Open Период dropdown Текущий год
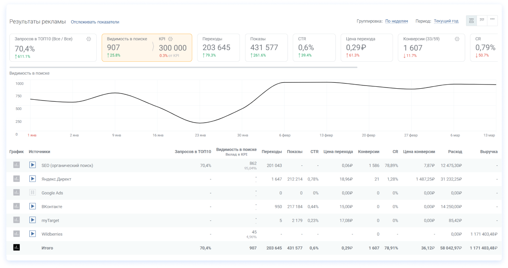Viewport: 508px width, 268px height. point(446,21)
